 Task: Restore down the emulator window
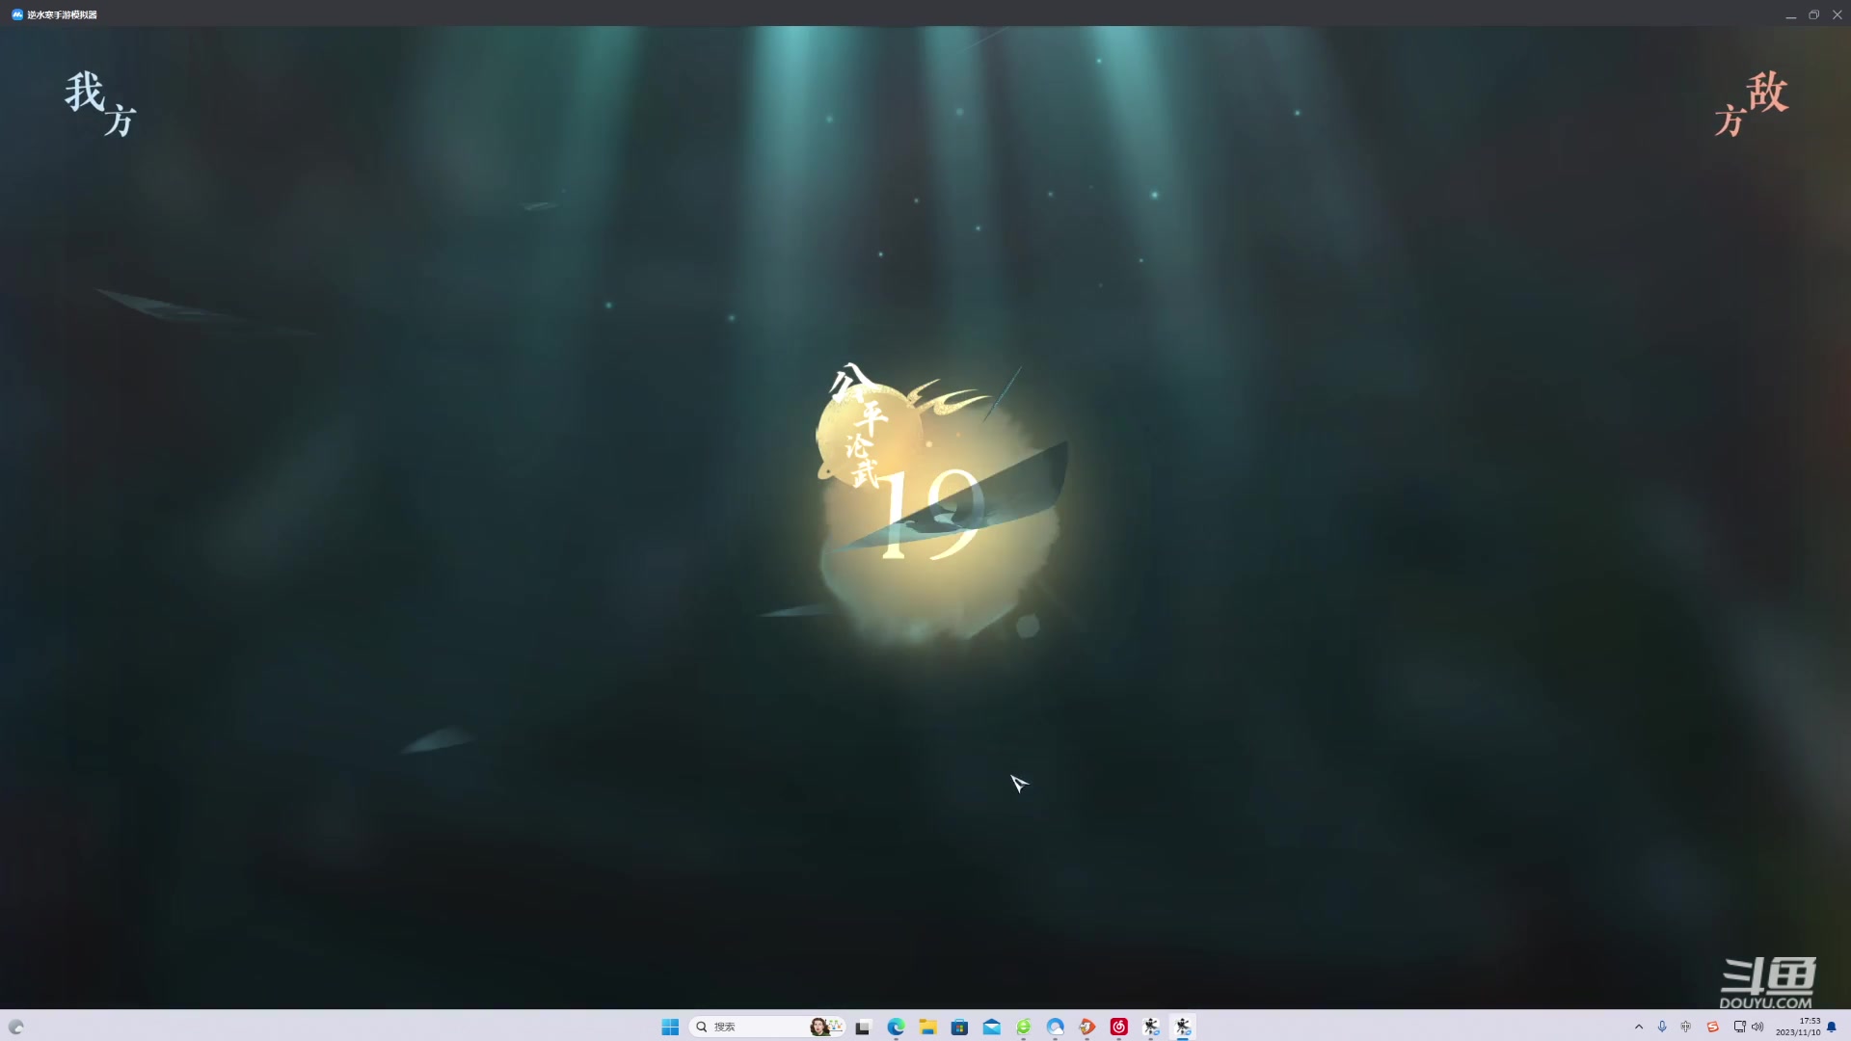[x=1813, y=14]
